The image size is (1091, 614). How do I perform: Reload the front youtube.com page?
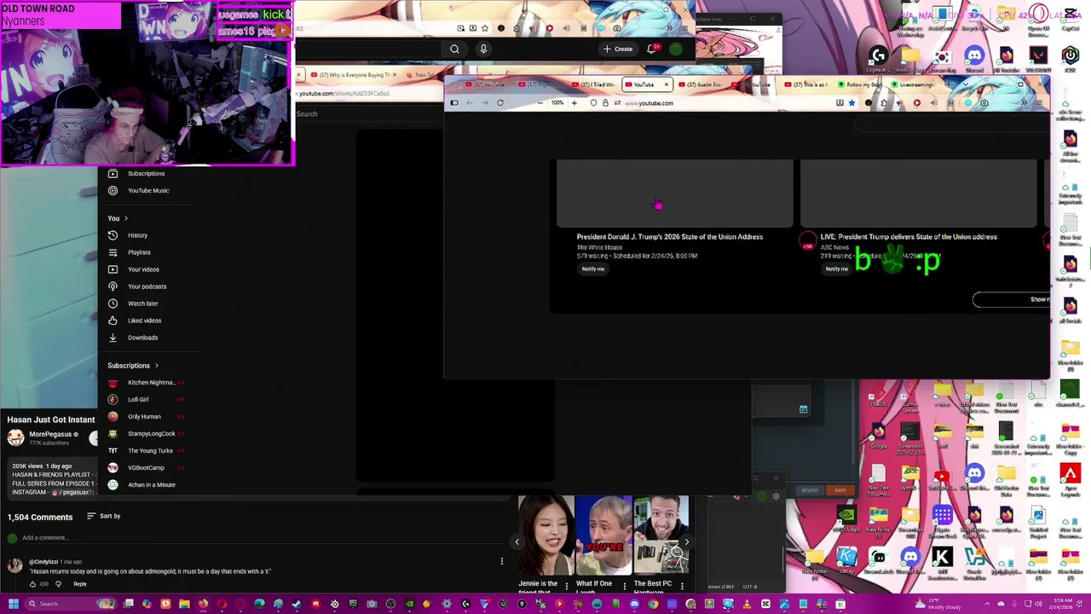[x=500, y=103]
